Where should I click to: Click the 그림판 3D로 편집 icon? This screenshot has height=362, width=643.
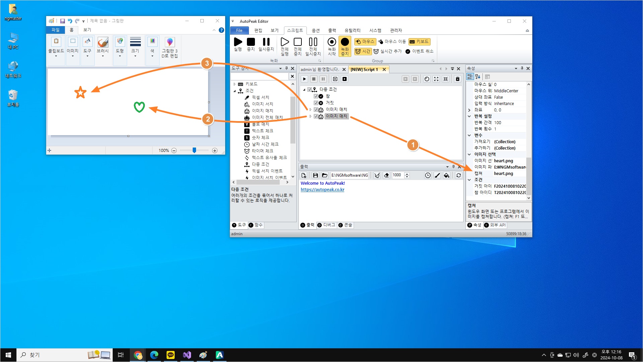tap(170, 42)
